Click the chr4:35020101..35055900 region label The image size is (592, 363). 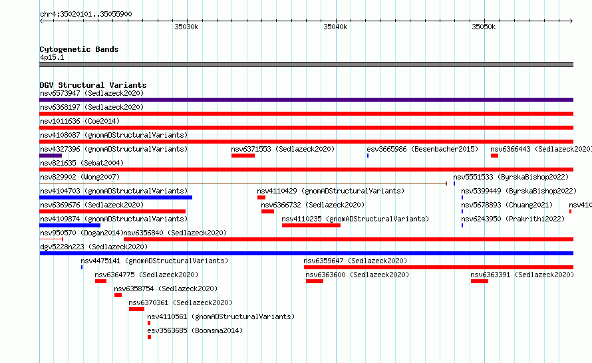[86, 15]
